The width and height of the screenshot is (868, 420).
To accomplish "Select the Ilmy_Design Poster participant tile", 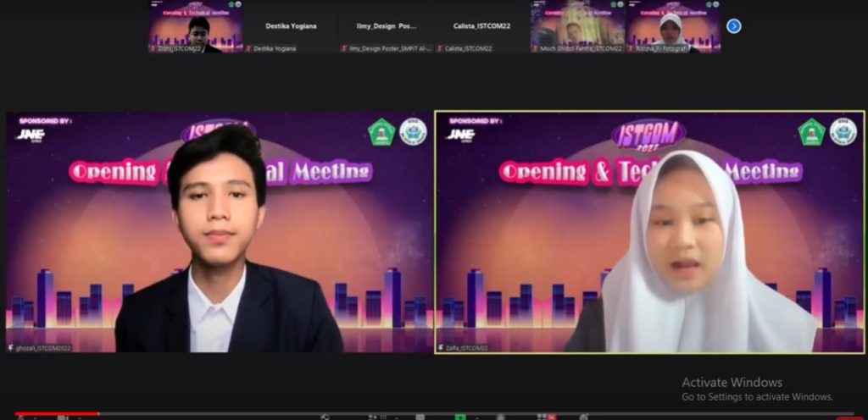I will click(387, 26).
